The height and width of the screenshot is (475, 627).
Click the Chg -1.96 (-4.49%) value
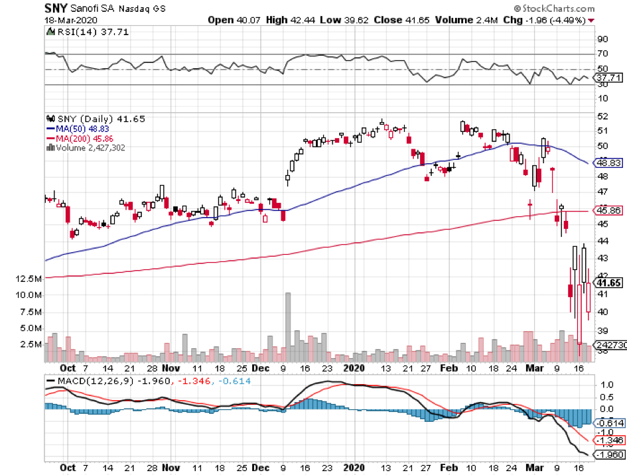(544, 20)
